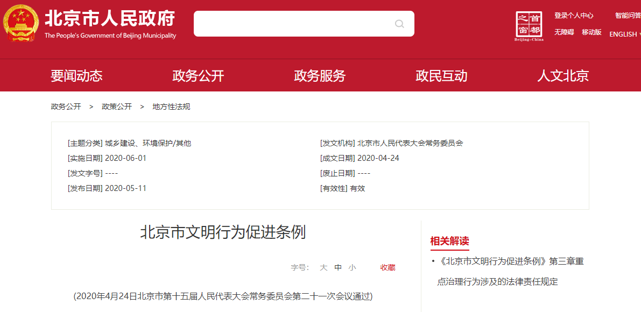The height and width of the screenshot is (312, 641).
Task: Open the 政务公开 navigation menu
Action: click(198, 76)
